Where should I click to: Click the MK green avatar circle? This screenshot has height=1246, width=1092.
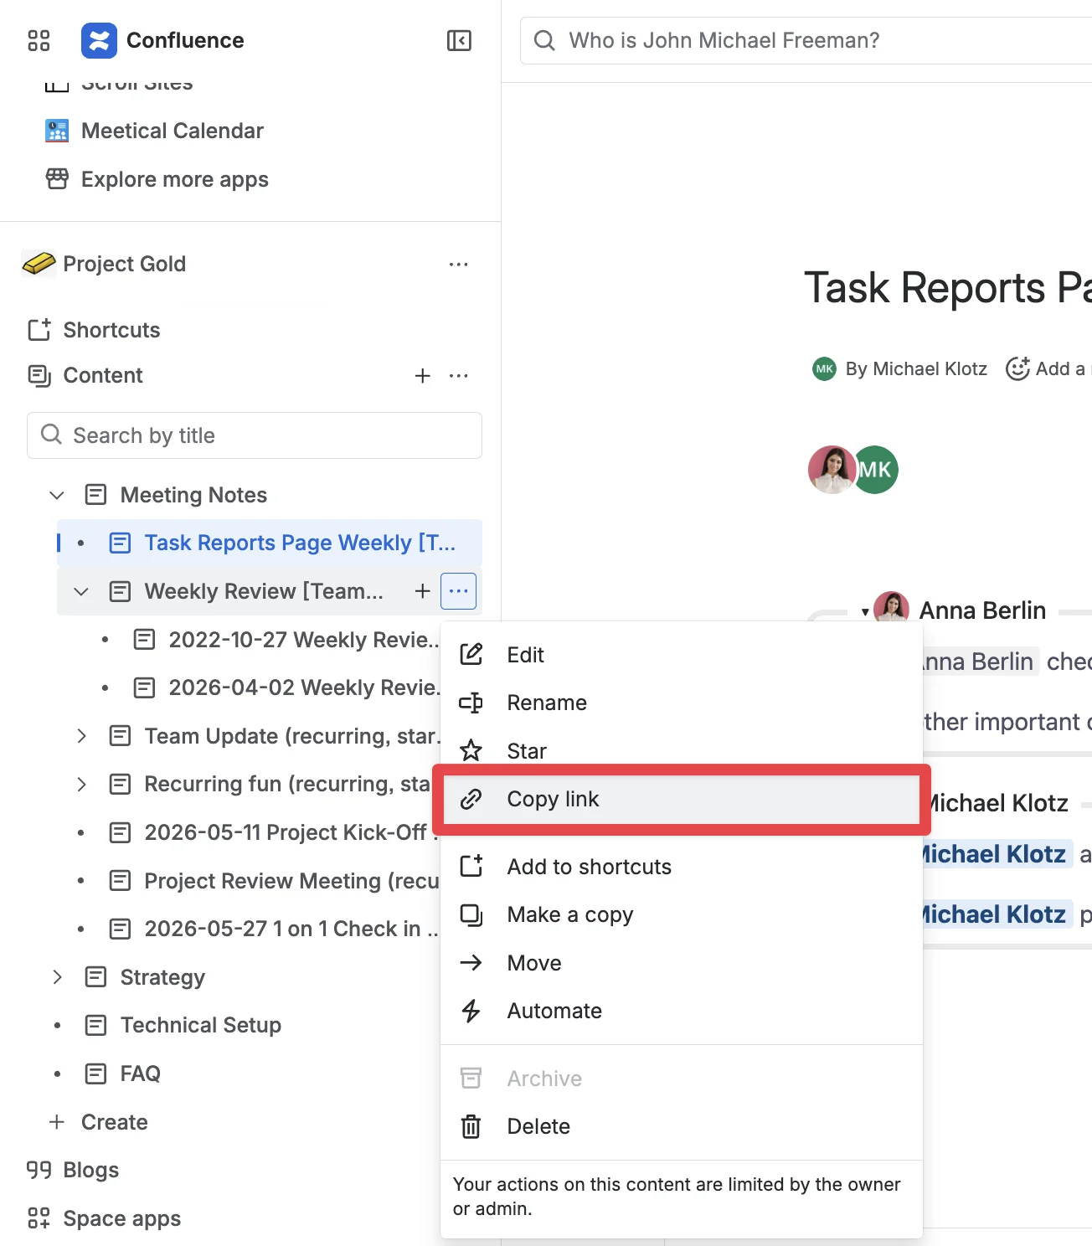pos(876,470)
